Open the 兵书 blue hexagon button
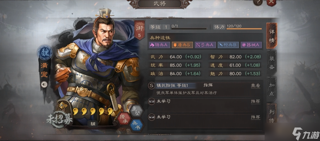Screen dimensions: 320x141 137,125
